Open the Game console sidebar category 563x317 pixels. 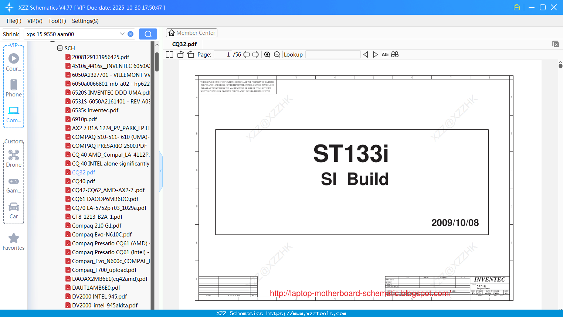[14, 185]
